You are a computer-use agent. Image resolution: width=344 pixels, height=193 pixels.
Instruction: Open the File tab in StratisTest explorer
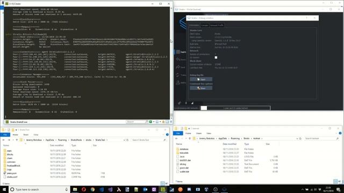point(5,135)
